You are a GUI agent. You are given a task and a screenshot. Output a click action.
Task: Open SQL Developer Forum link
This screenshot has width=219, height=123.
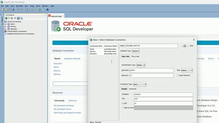pos(62,109)
